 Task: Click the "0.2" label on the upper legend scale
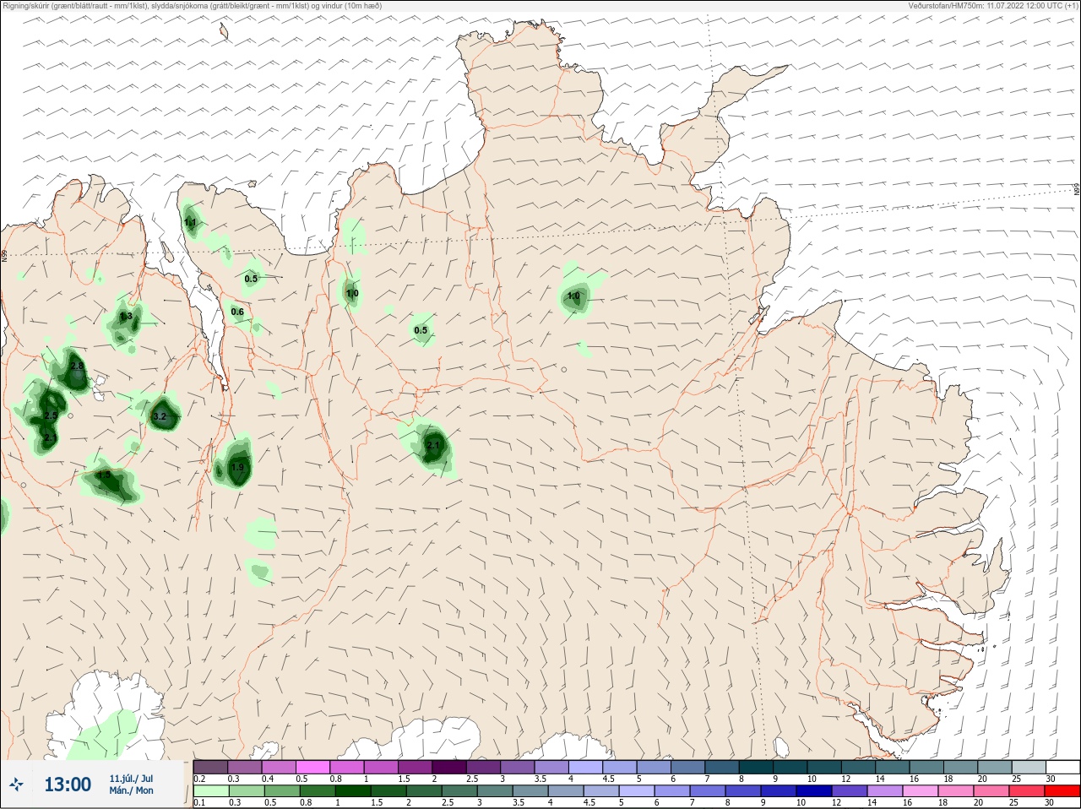tap(199, 779)
